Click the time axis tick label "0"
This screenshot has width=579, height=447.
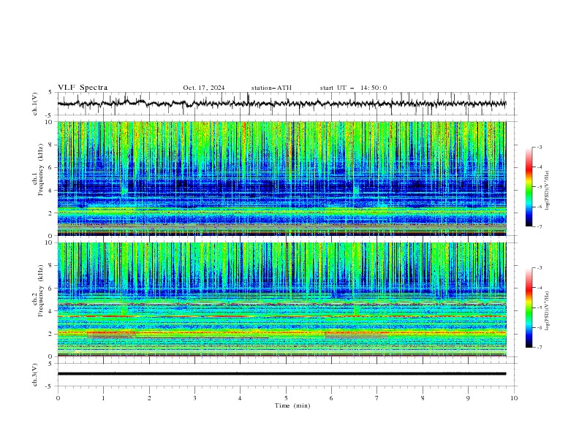click(58, 398)
